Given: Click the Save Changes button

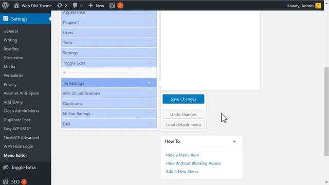Looking at the screenshot, I should click(x=184, y=99).
